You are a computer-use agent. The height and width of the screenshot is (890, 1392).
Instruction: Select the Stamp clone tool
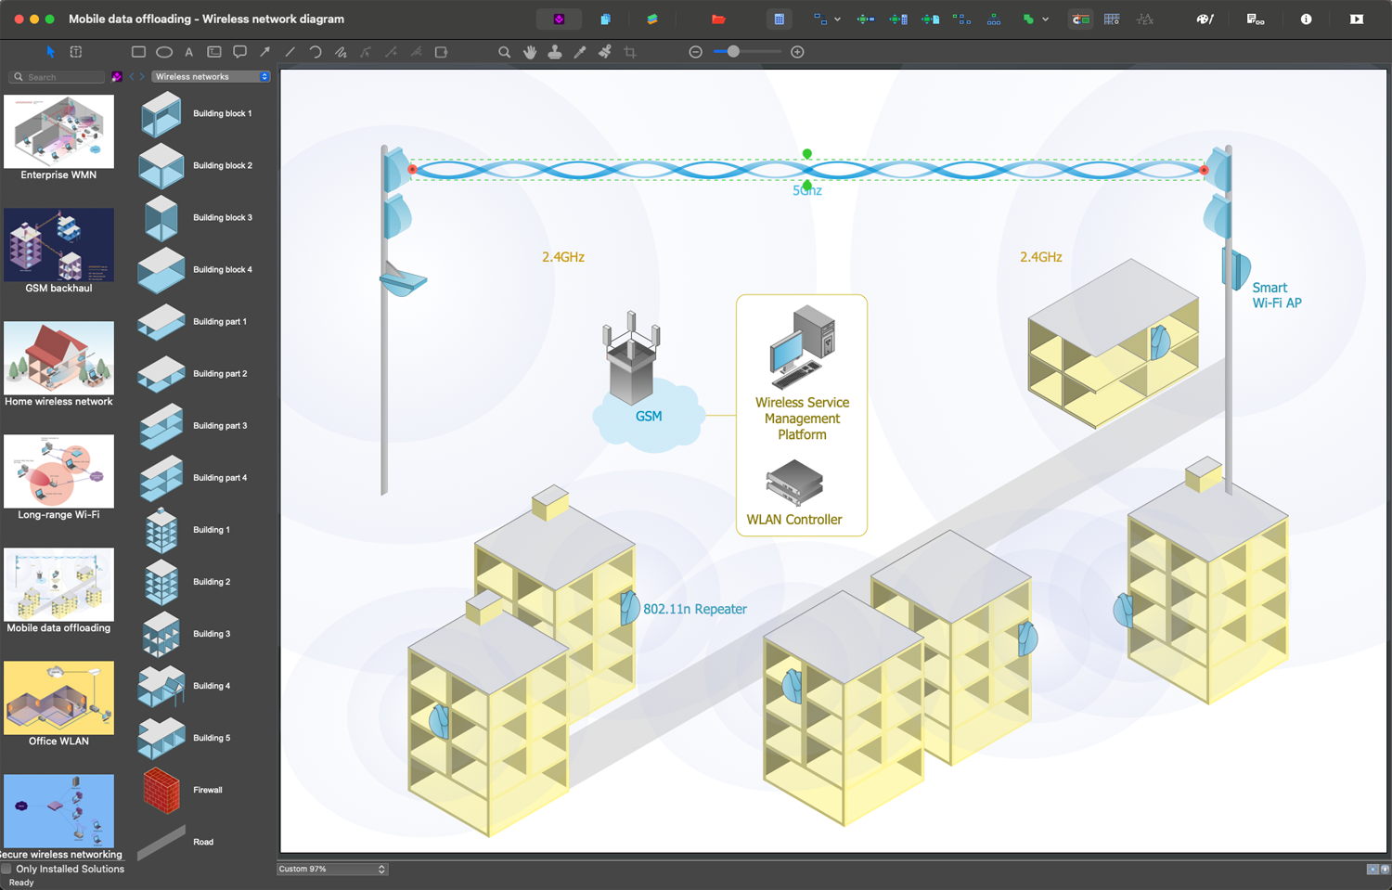(x=555, y=53)
